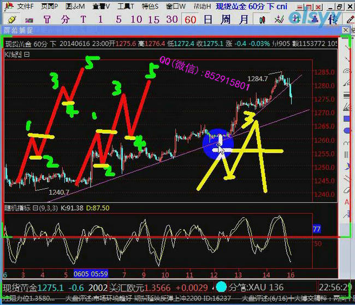Switch to daily chart period 日
This screenshot has height=305, width=355.
[208, 19]
